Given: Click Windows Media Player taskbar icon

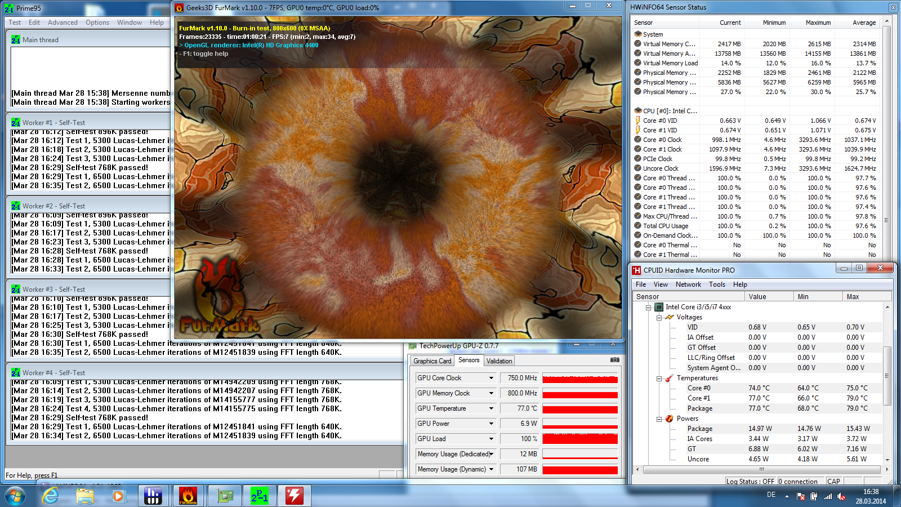Looking at the screenshot, I should click(118, 496).
